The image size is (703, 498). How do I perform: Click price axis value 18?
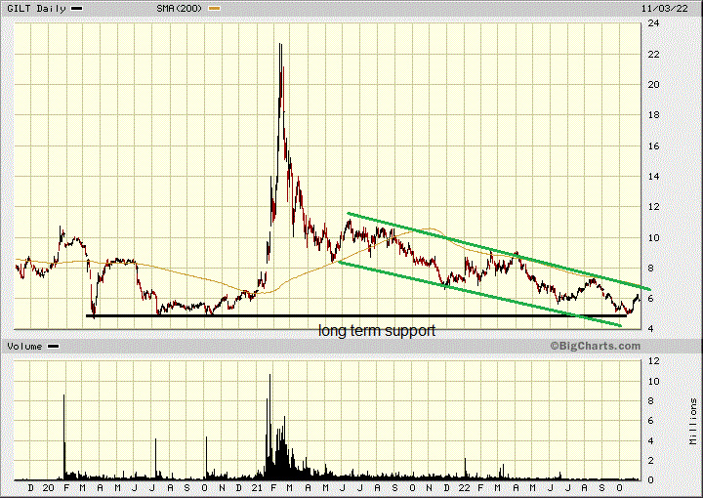[x=653, y=115]
